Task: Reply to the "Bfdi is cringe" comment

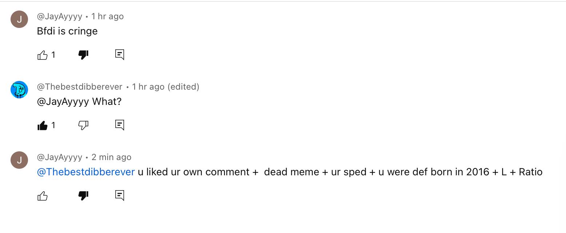Action: 120,55
